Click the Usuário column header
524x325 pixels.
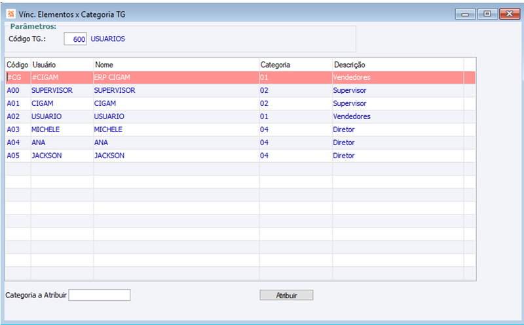click(x=62, y=65)
